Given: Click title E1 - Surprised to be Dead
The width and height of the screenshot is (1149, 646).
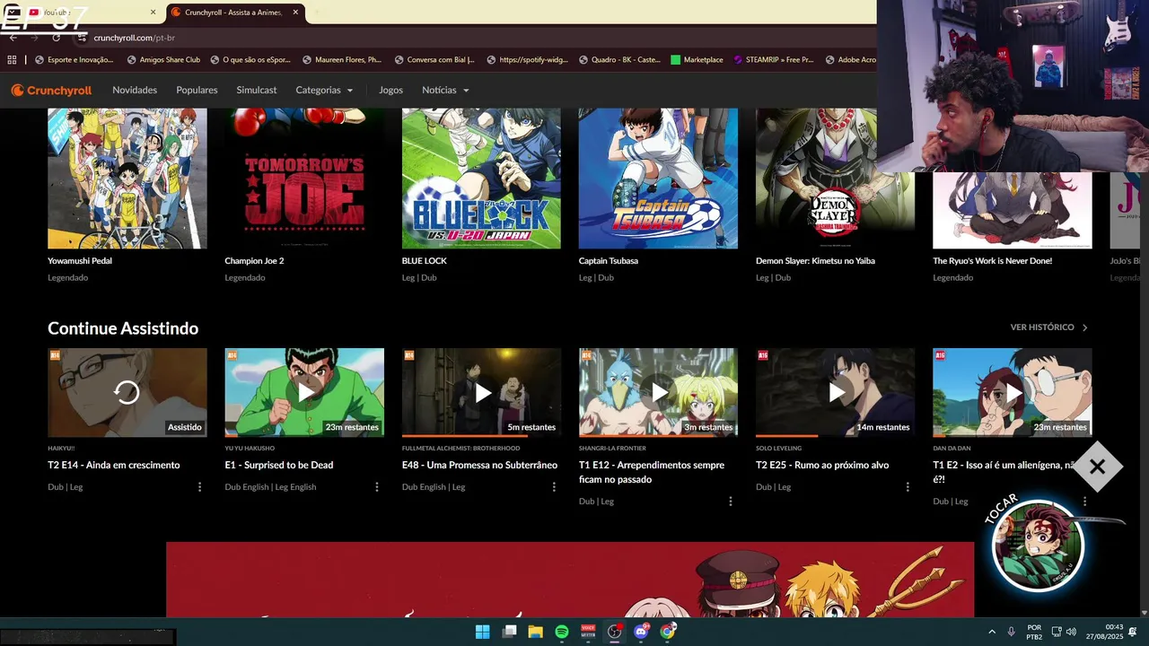Looking at the screenshot, I should click(279, 465).
